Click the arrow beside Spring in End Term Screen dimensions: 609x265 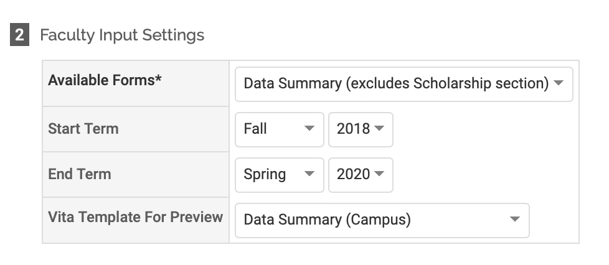click(309, 175)
